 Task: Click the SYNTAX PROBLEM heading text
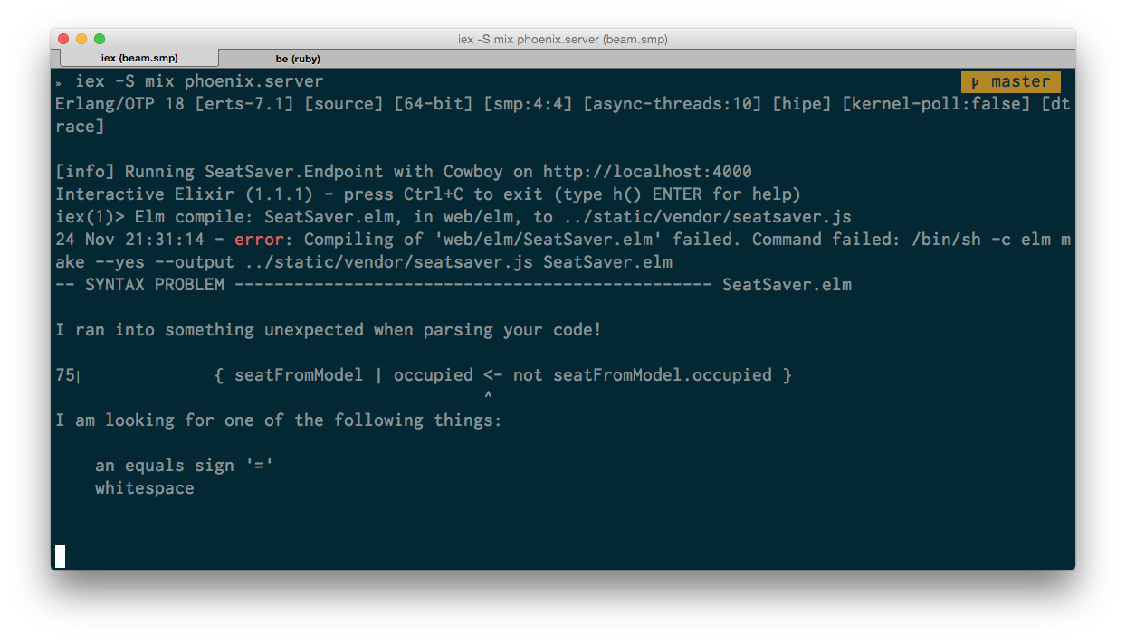click(155, 285)
